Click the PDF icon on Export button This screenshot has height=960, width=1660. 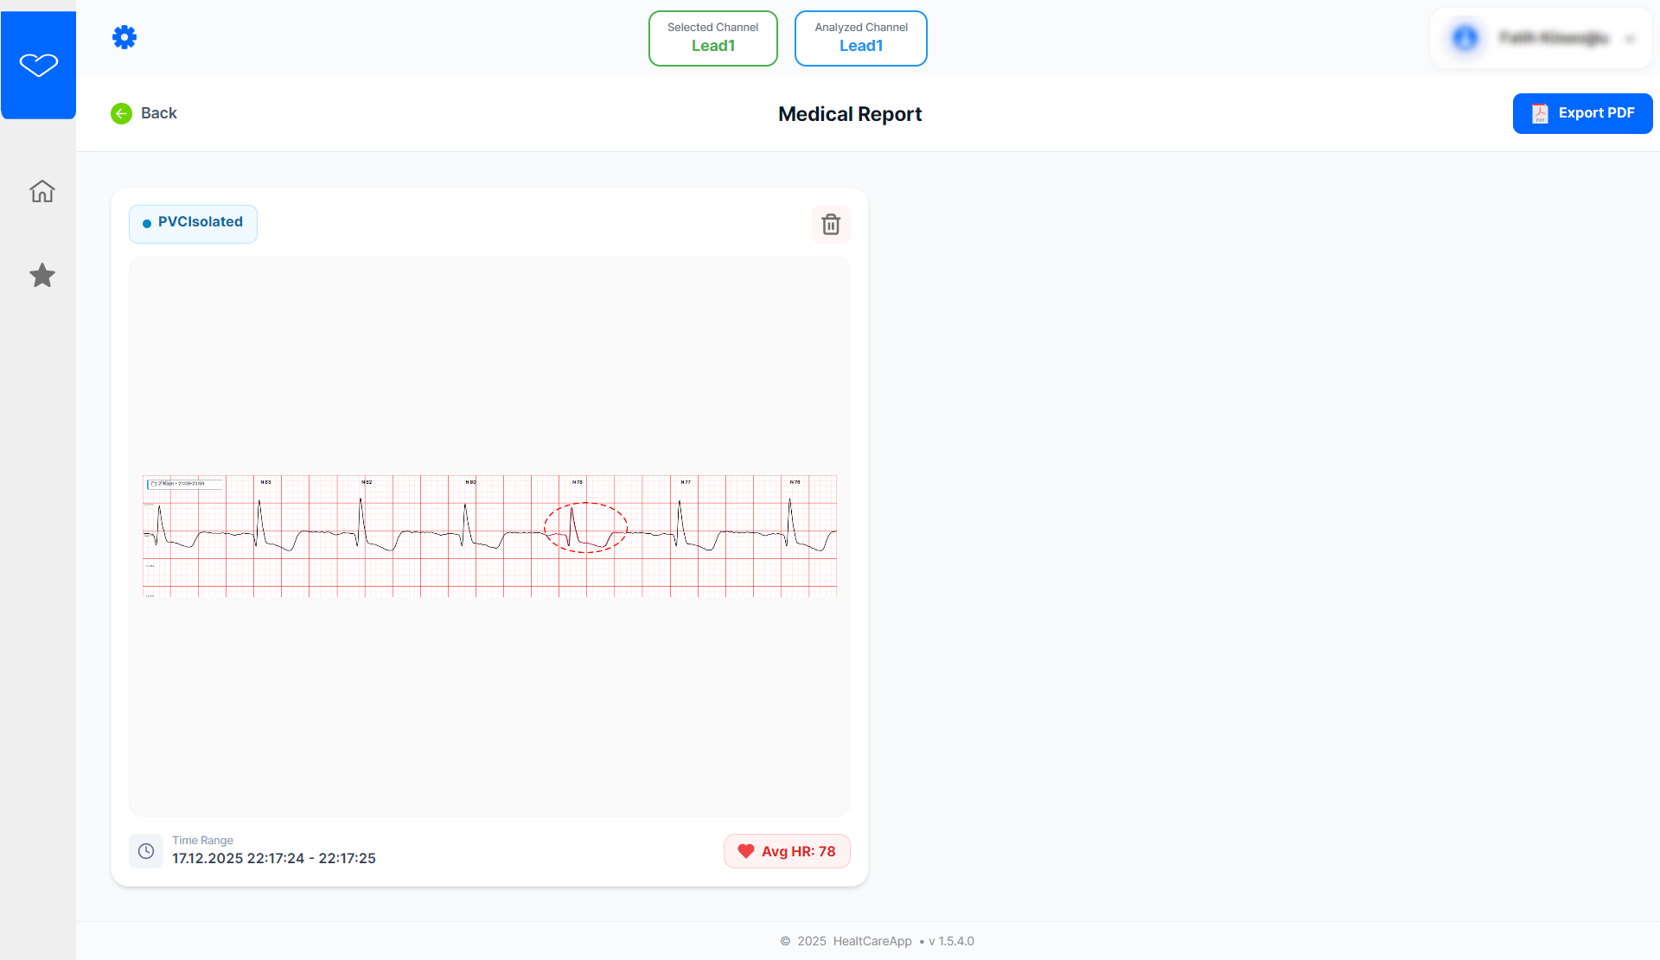pyautogui.click(x=1540, y=113)
